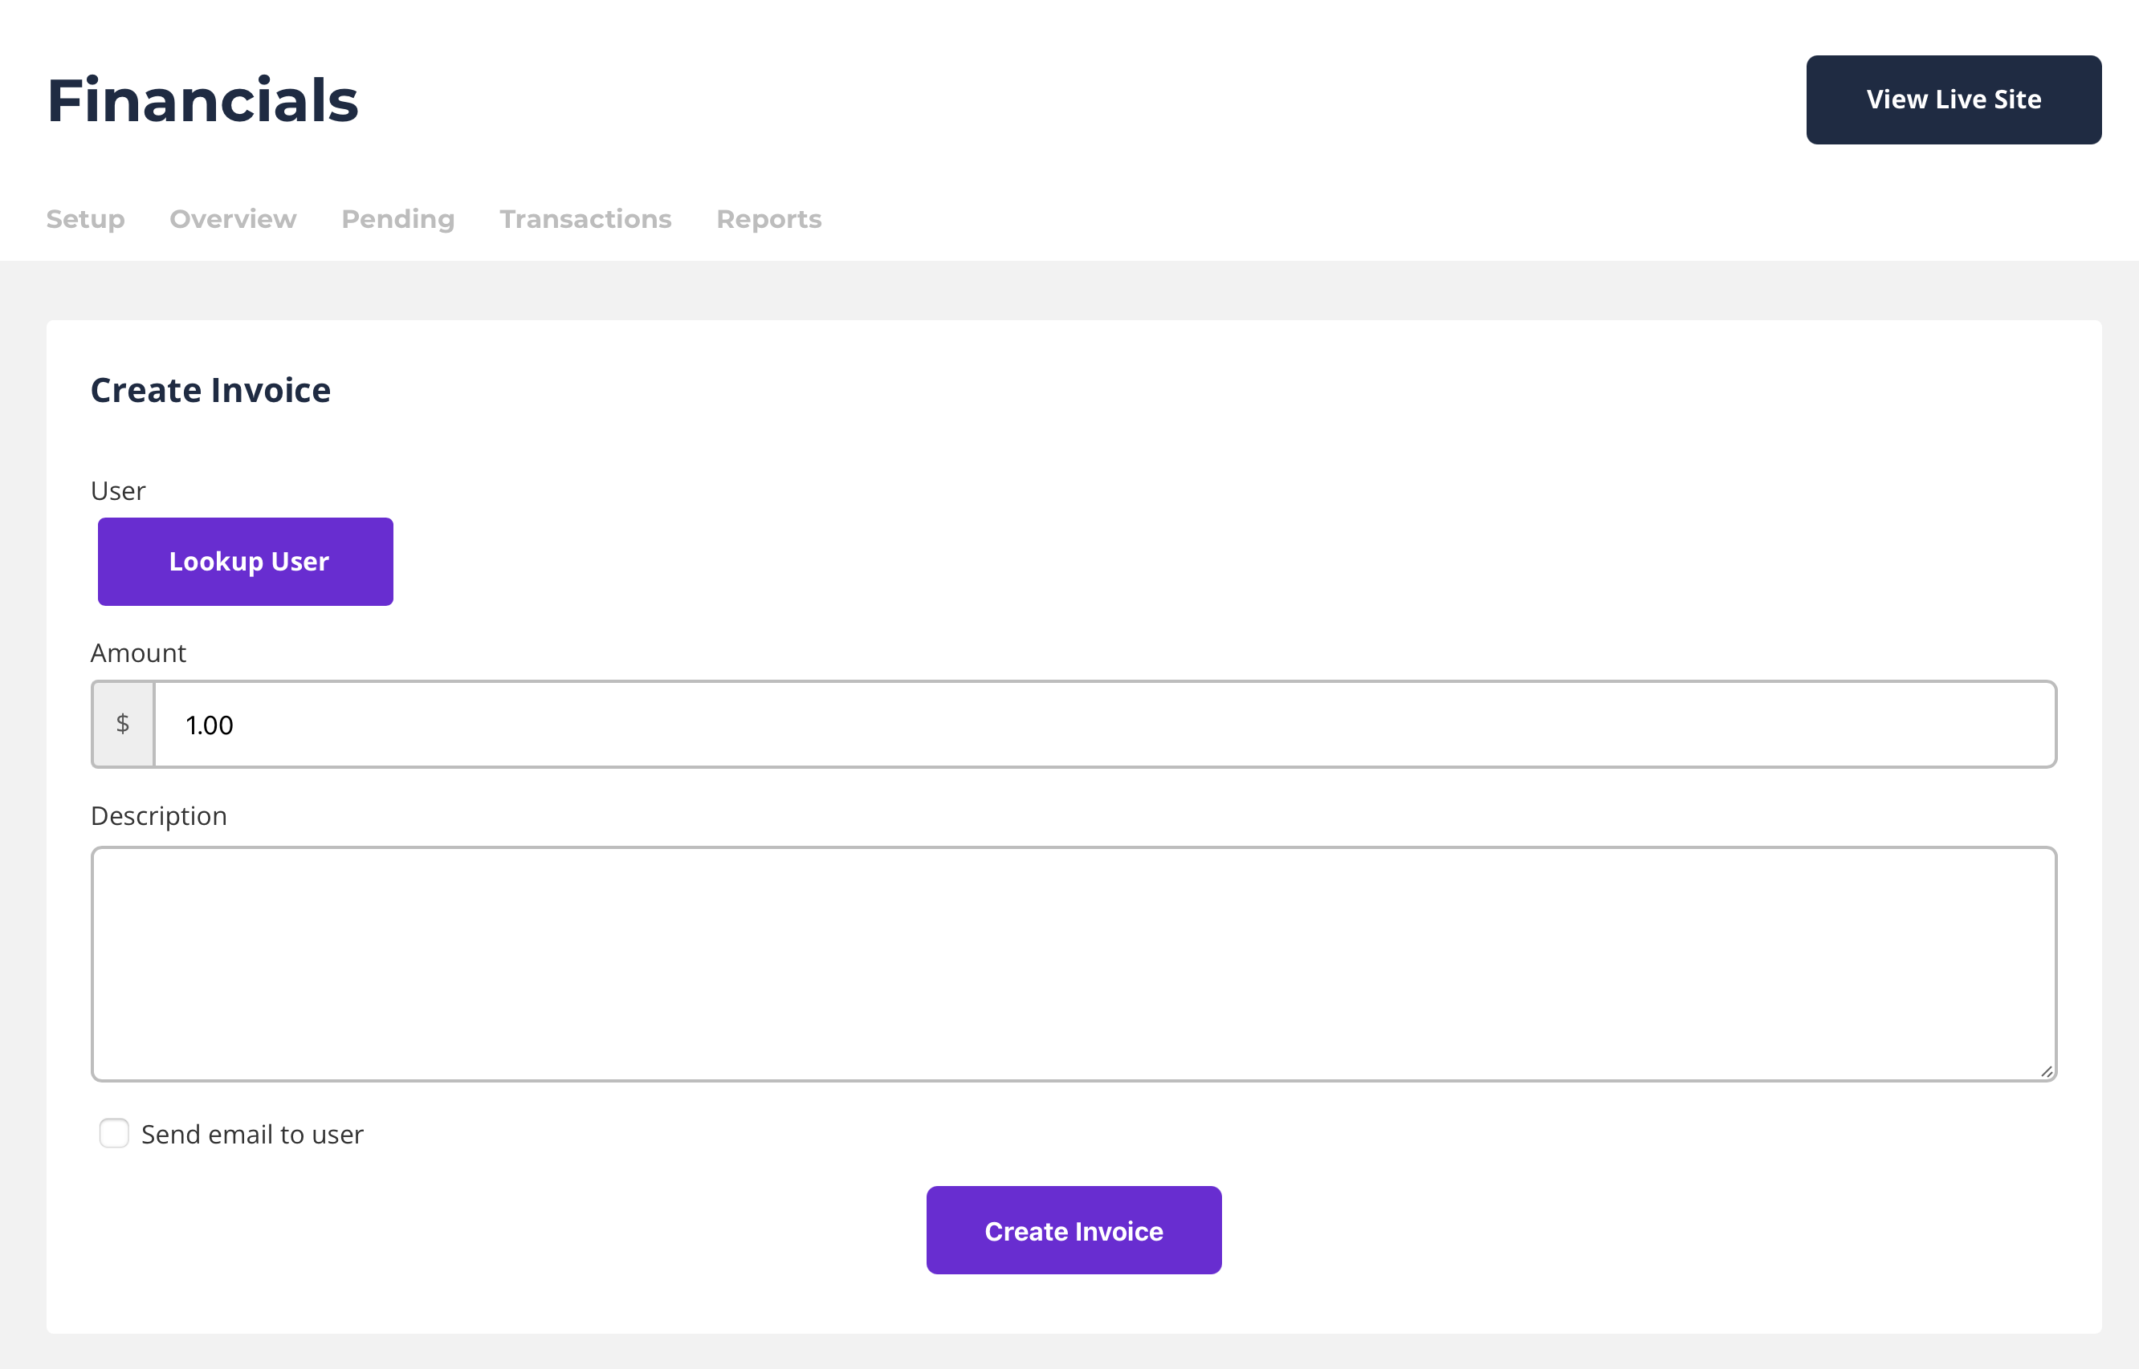Click the User field label
This screenshot has width=2139, height=1369.
[x=117, y=491]
